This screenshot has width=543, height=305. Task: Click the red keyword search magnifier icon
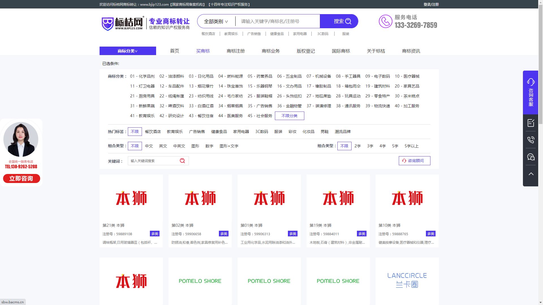click(182, 161)
